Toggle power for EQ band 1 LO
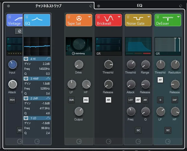 click(26, 118)
